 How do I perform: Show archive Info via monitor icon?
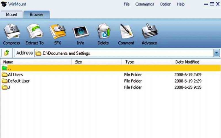point(80,32)
